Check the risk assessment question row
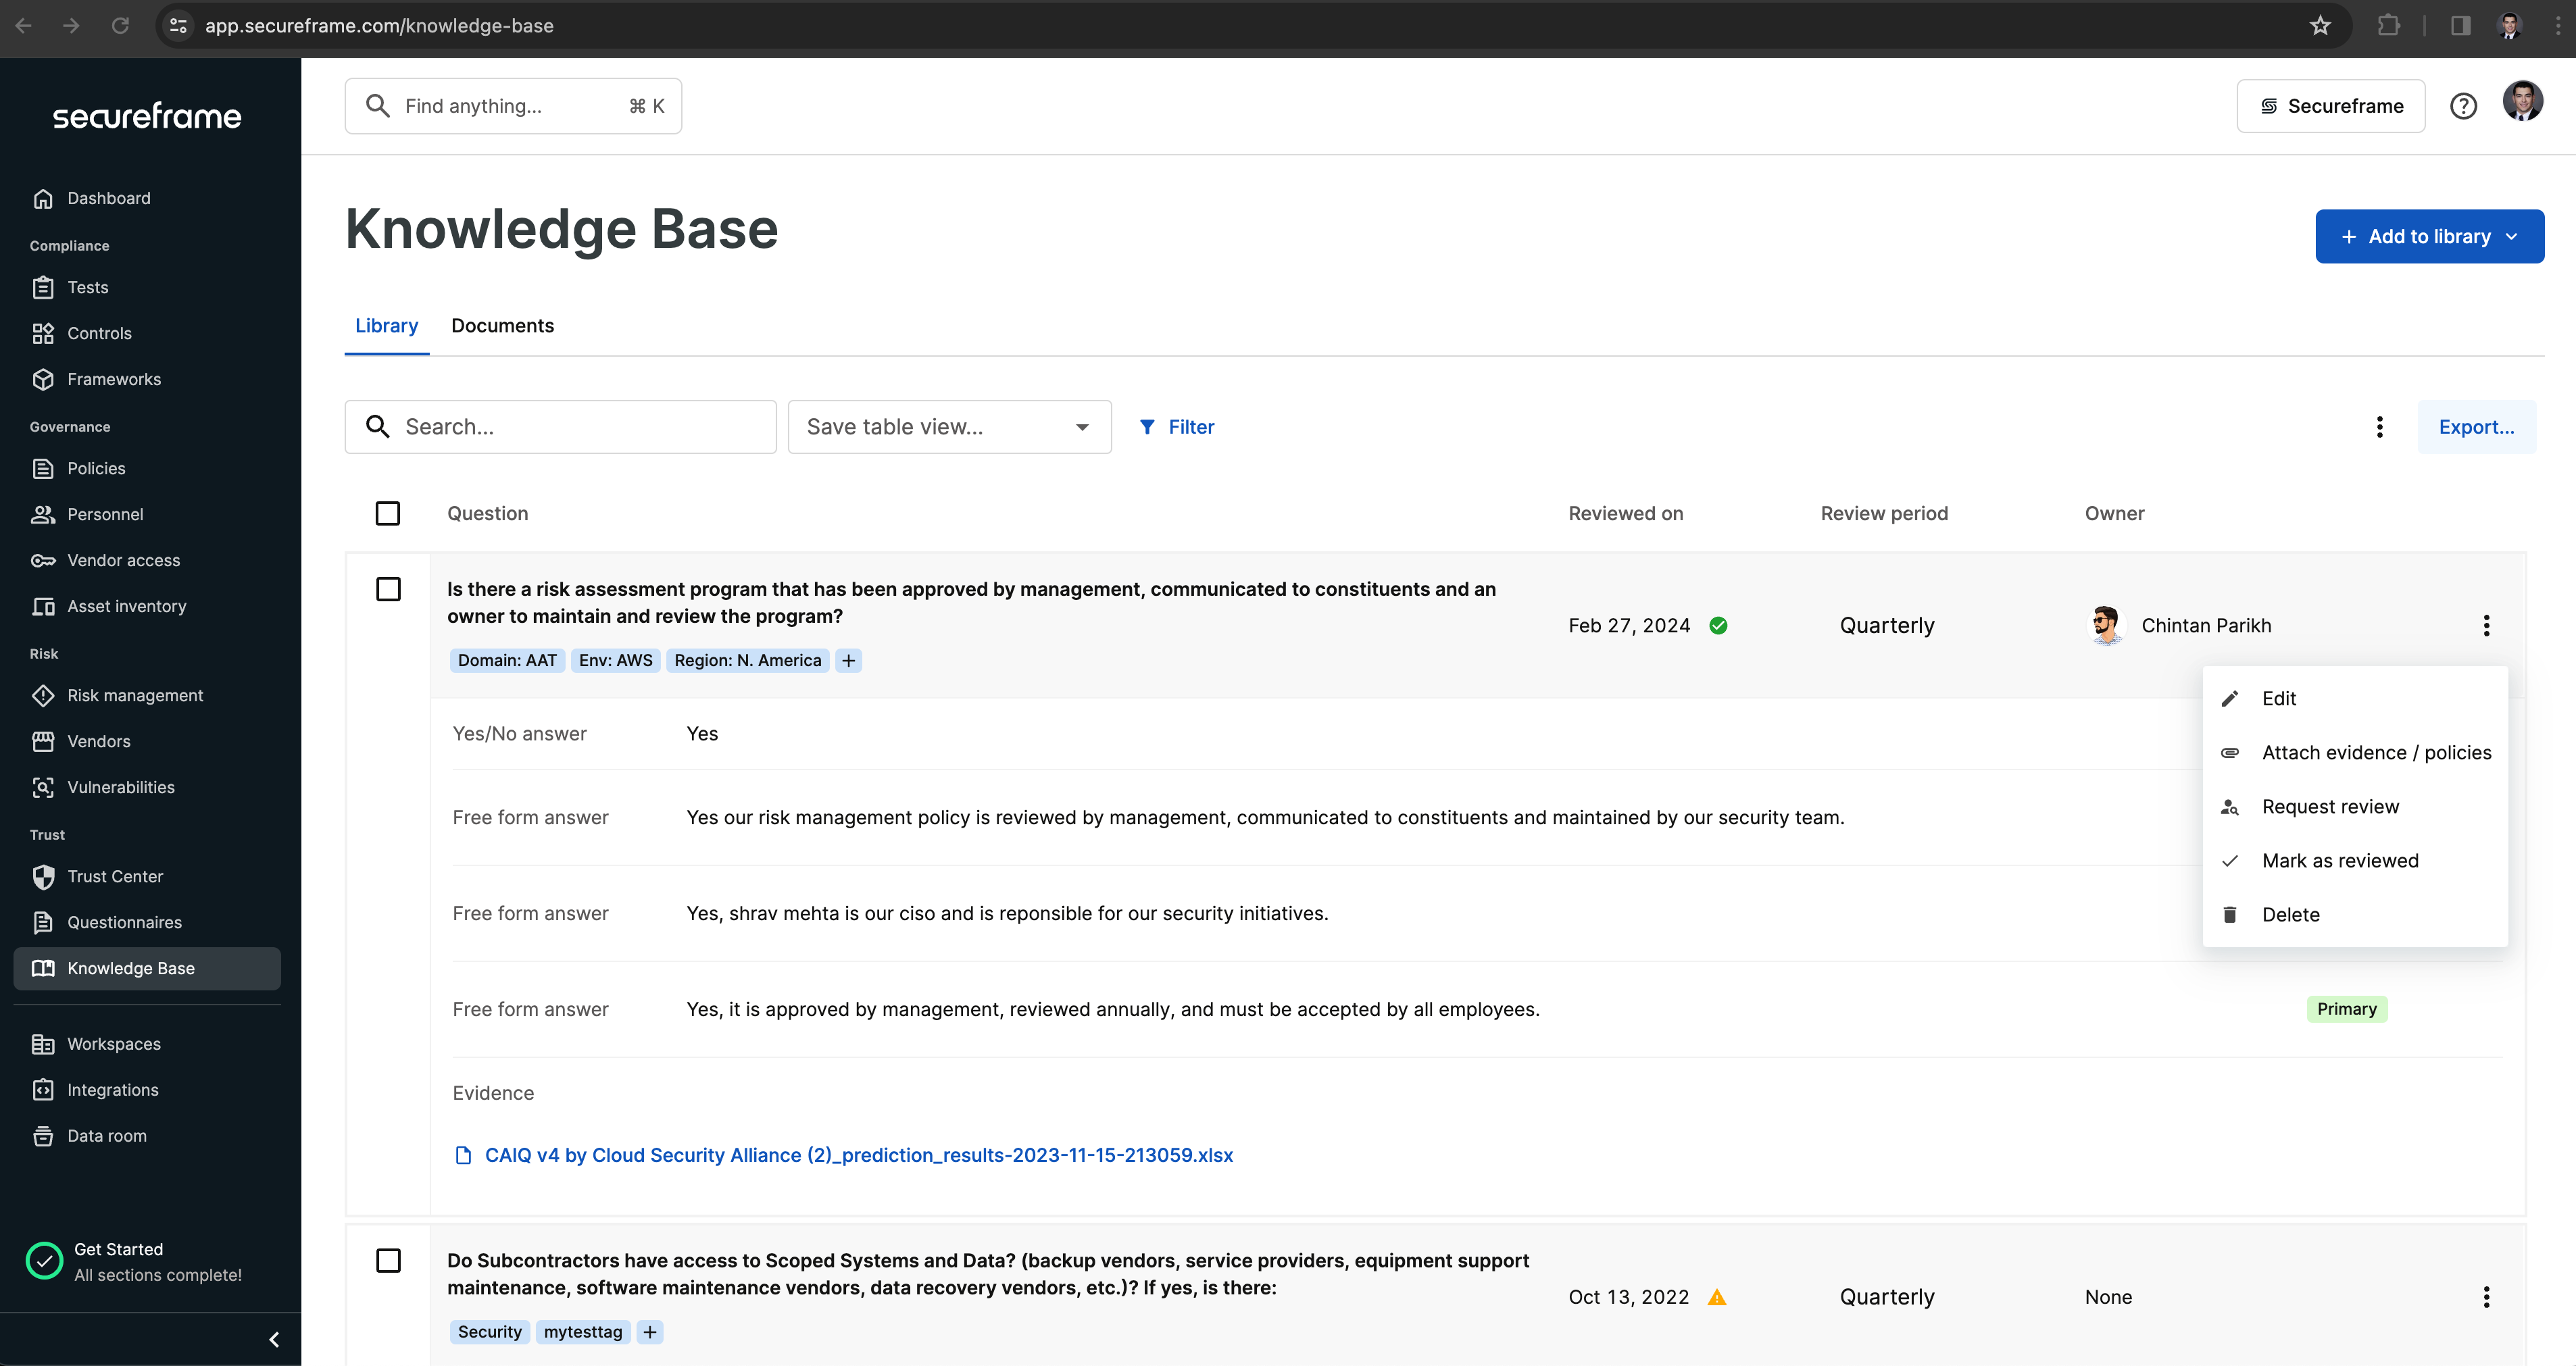Image resolution: width=2576 pixels, height=1366 pixels. tap(388, 589)
